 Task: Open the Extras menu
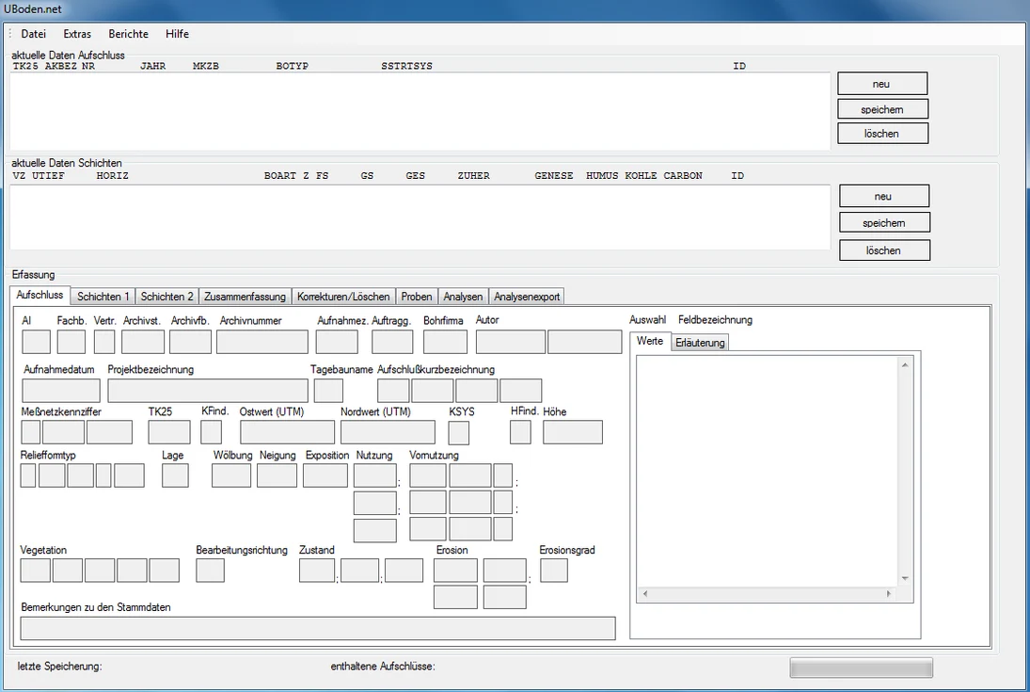pyautogui.click(x=77, y=34)
